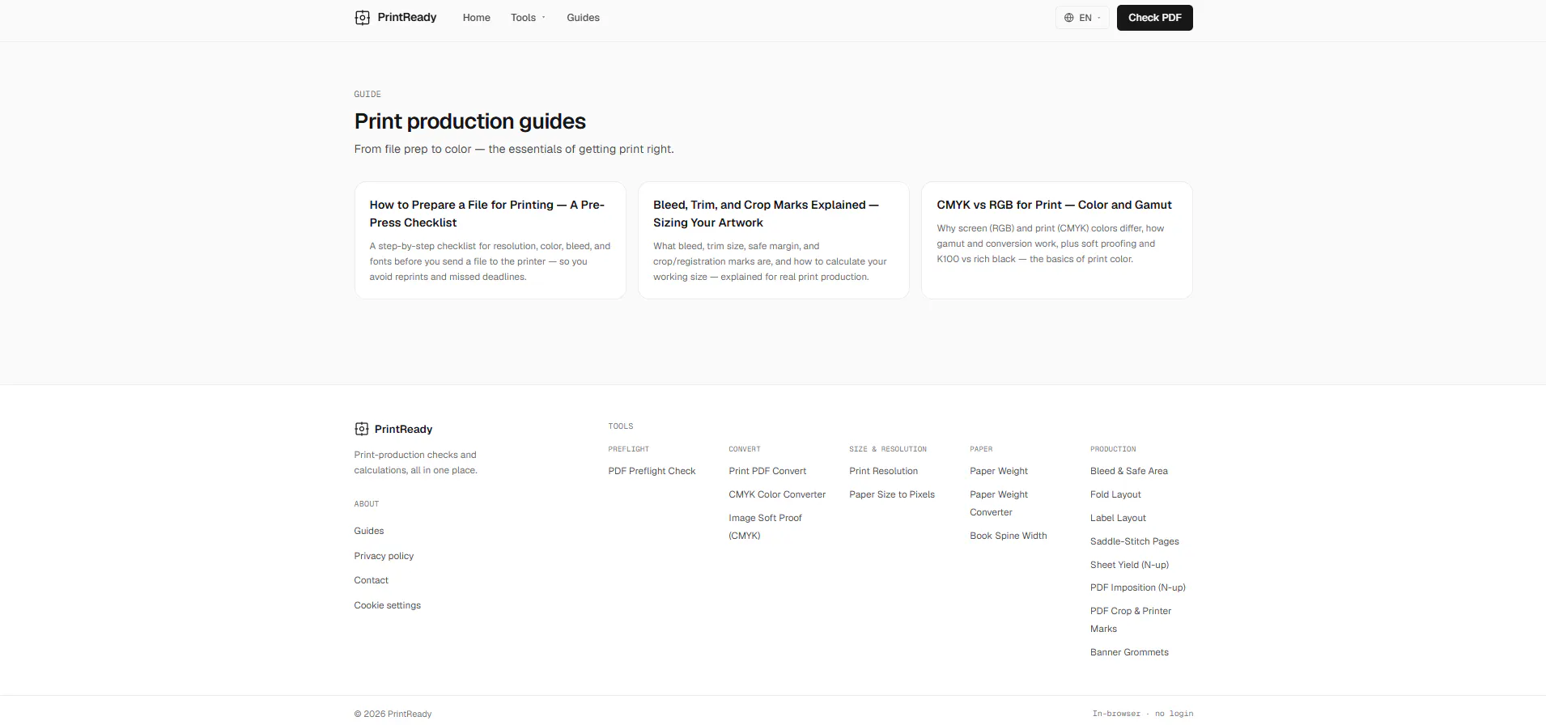Open Bleed, Trim, and Crop Marks guide
The height and width of the screenshot is (725, 1546).
click(773, 240)
